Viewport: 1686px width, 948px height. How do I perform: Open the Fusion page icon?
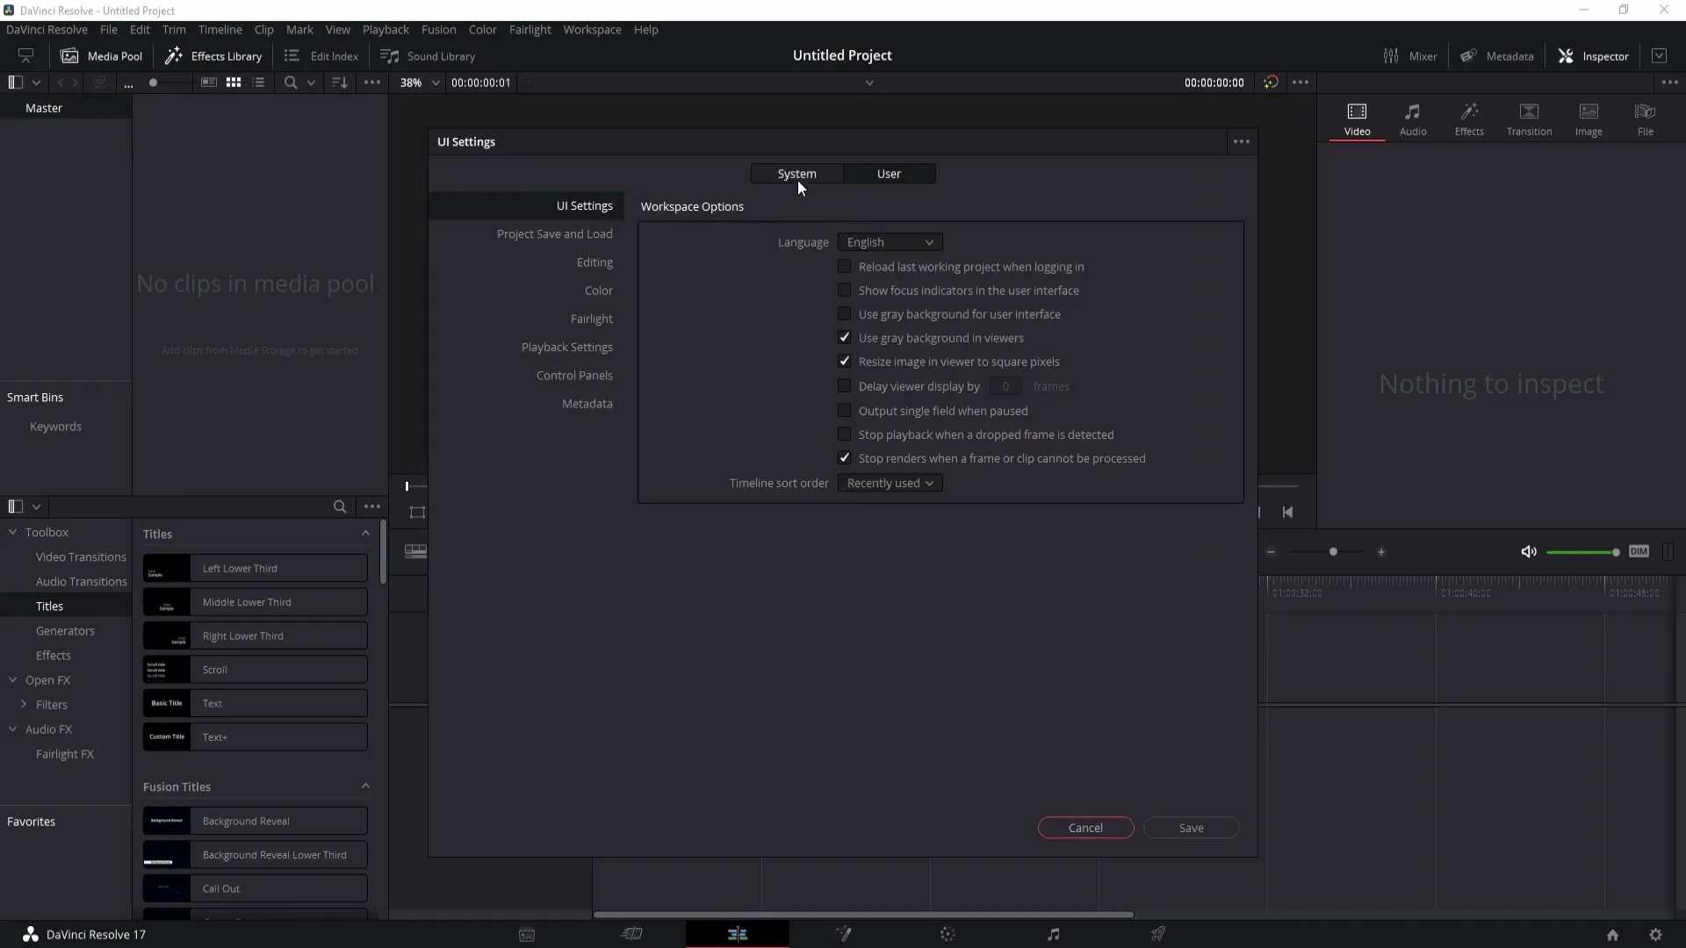(x=843, y=934)
